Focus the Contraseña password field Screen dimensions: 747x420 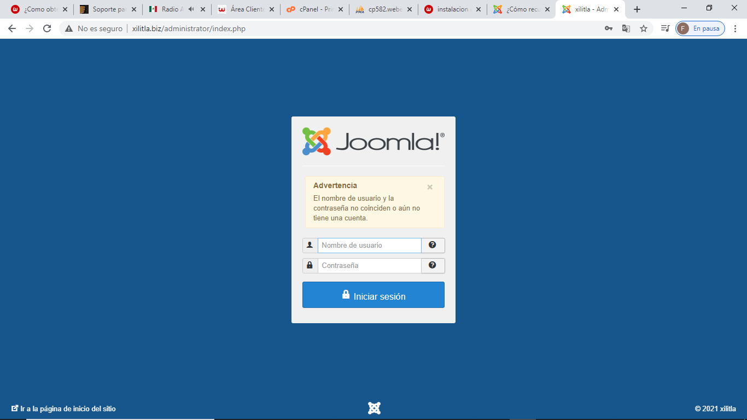(370, 266)
